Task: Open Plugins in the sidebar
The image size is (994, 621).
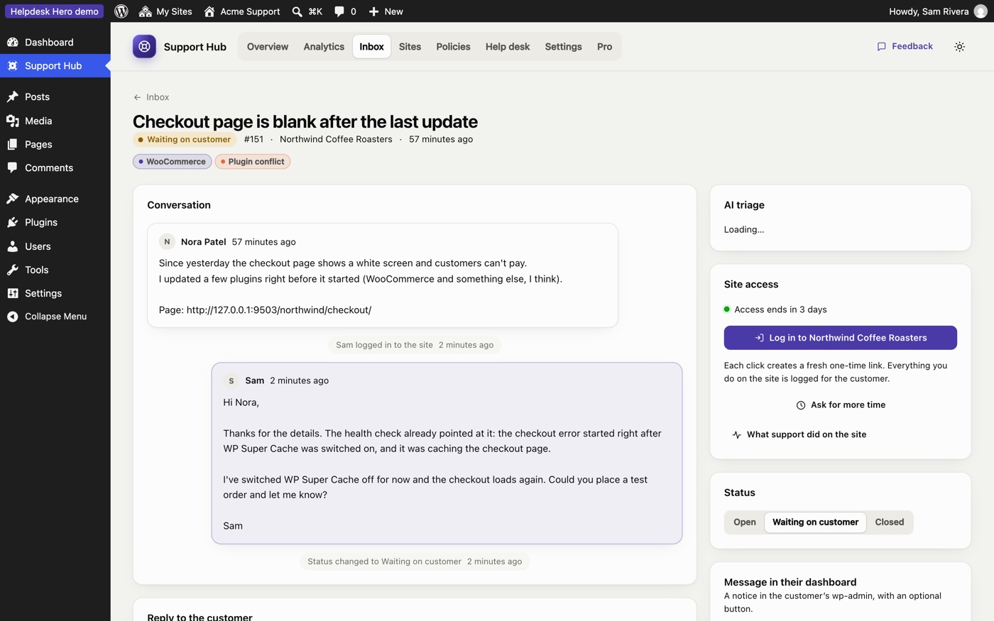Action: click(55, 222)
